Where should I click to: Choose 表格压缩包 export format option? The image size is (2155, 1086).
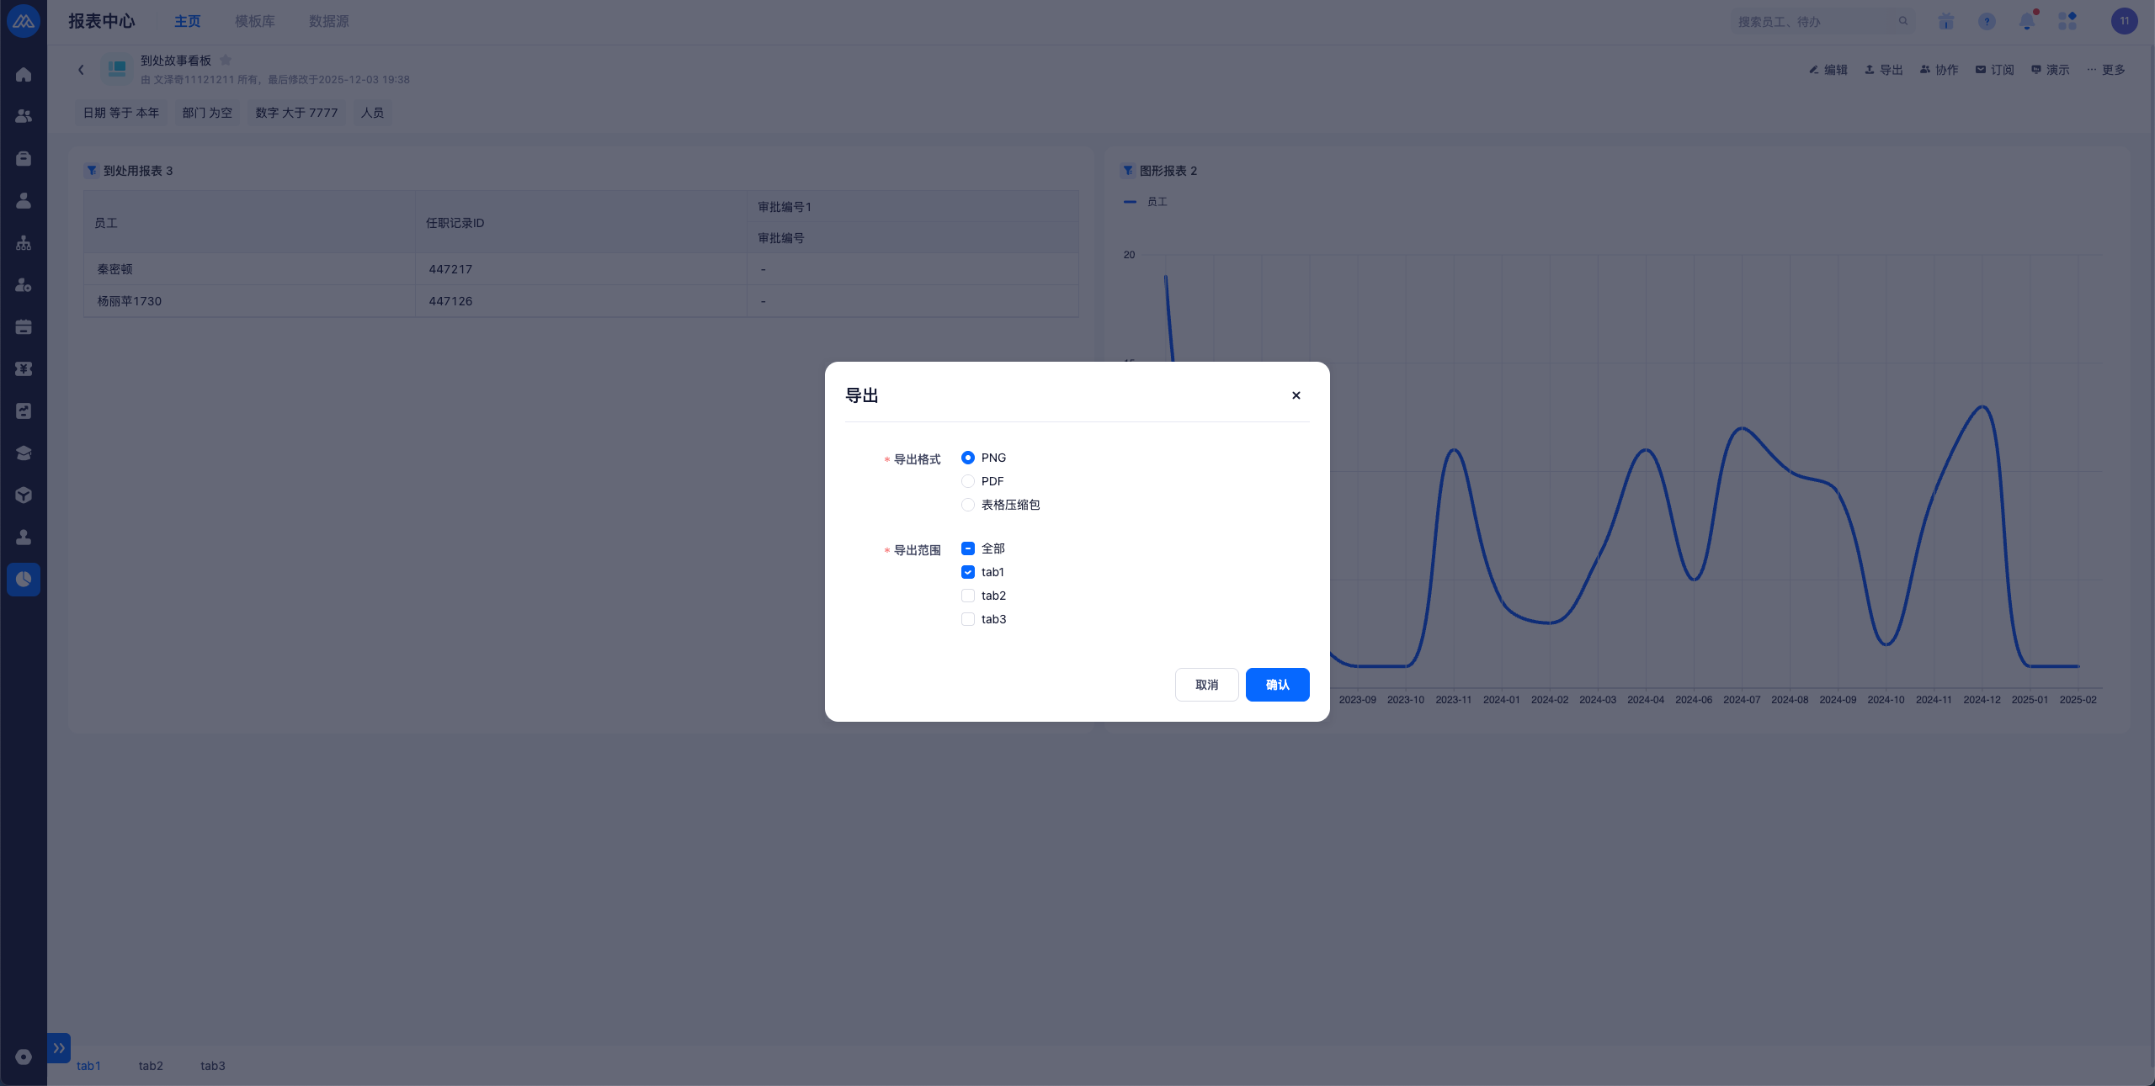(968, 505)
